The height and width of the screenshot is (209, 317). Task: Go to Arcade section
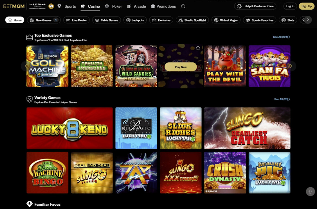click(140, 6)
